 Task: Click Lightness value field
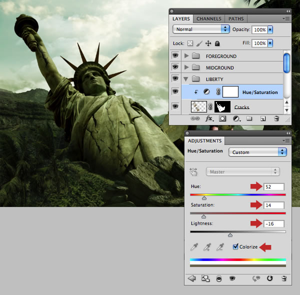pos(274,223)
